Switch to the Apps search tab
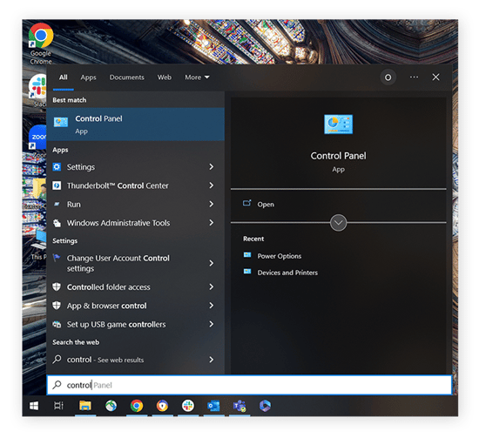479x438 pixels. [88, 77]
